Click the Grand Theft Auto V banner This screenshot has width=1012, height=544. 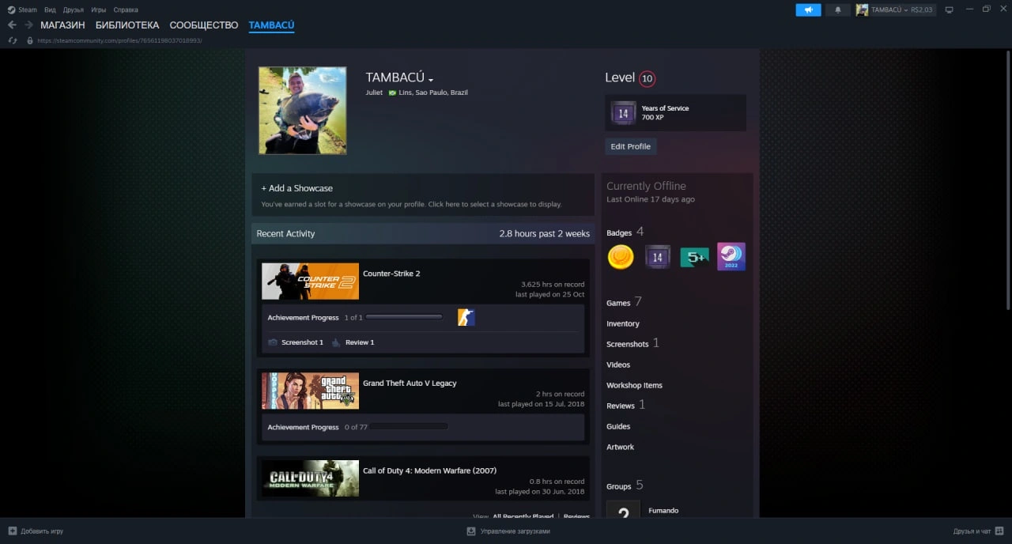point(310,391)
